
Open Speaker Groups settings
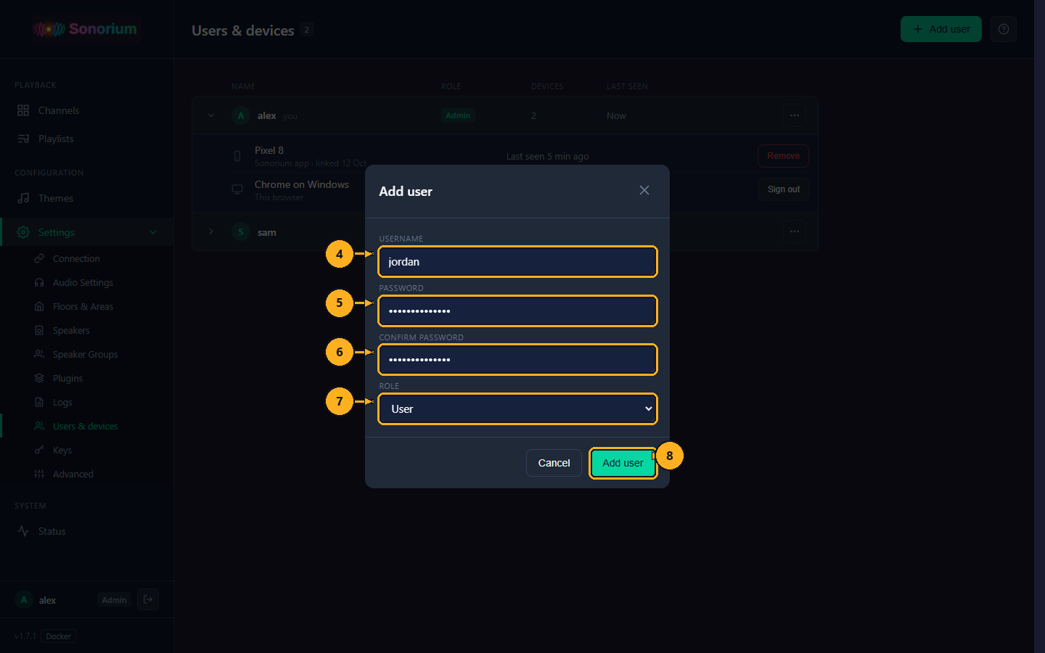click(x=86, y=354)
